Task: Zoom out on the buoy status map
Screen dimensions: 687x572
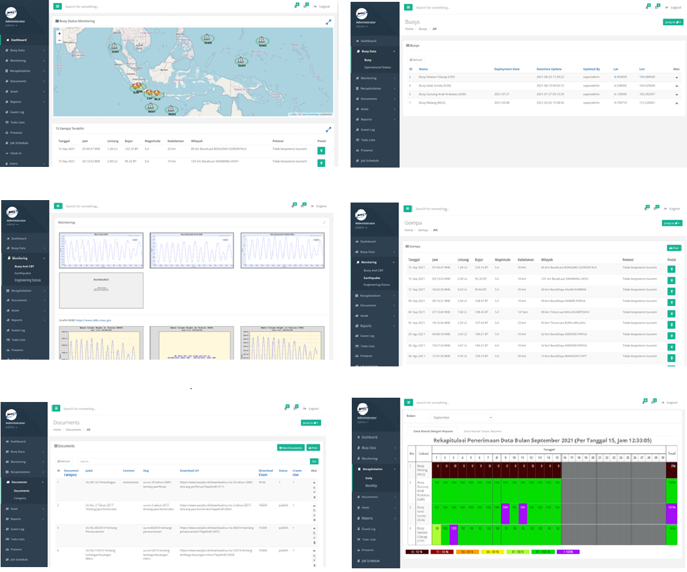Action: click(59, 40)
